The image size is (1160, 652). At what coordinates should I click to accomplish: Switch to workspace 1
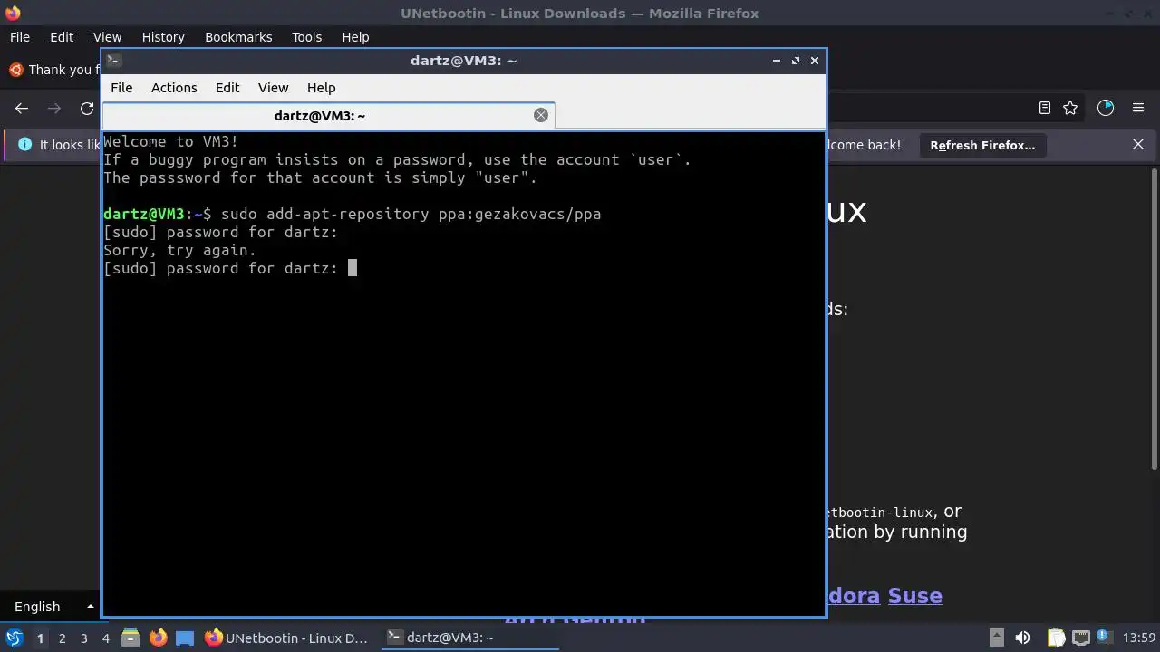[40, 638]
